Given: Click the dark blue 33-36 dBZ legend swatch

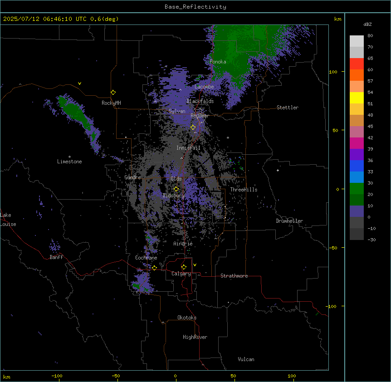Looking at the screenshot, I should 357,166.
